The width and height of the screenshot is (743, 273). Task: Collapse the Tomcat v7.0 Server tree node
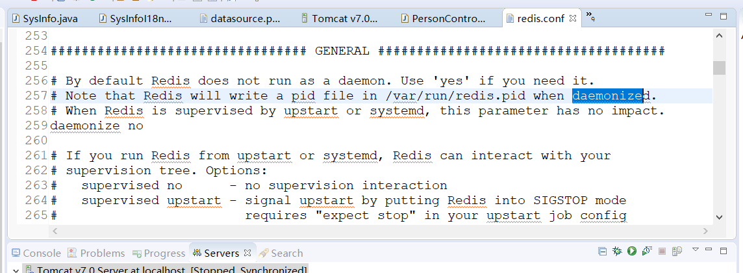[16, 270]
